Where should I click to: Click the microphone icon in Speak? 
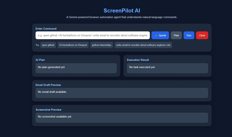156,35
